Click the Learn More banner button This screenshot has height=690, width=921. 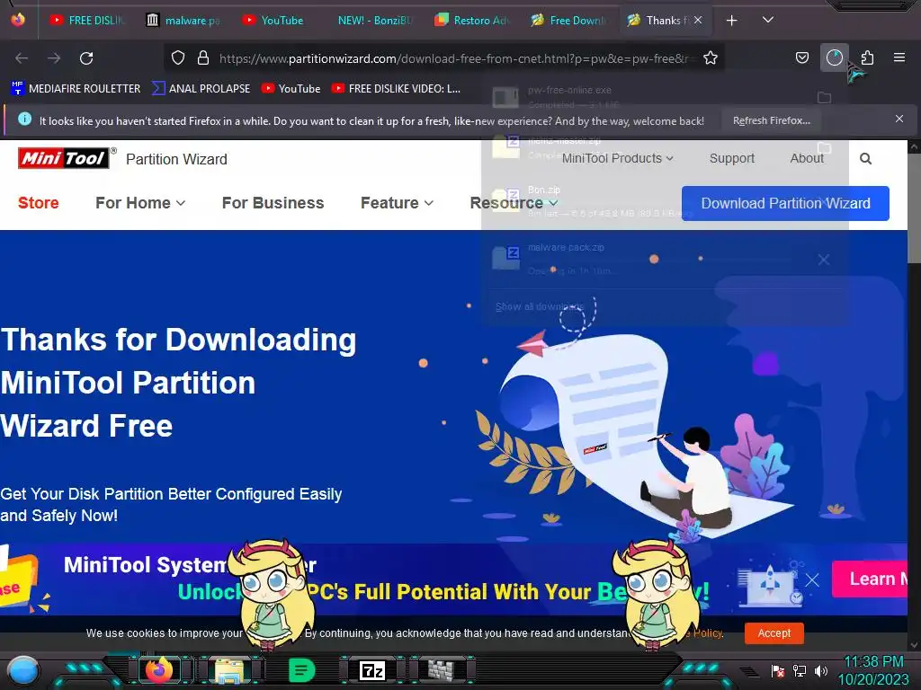tap(870, 579)
